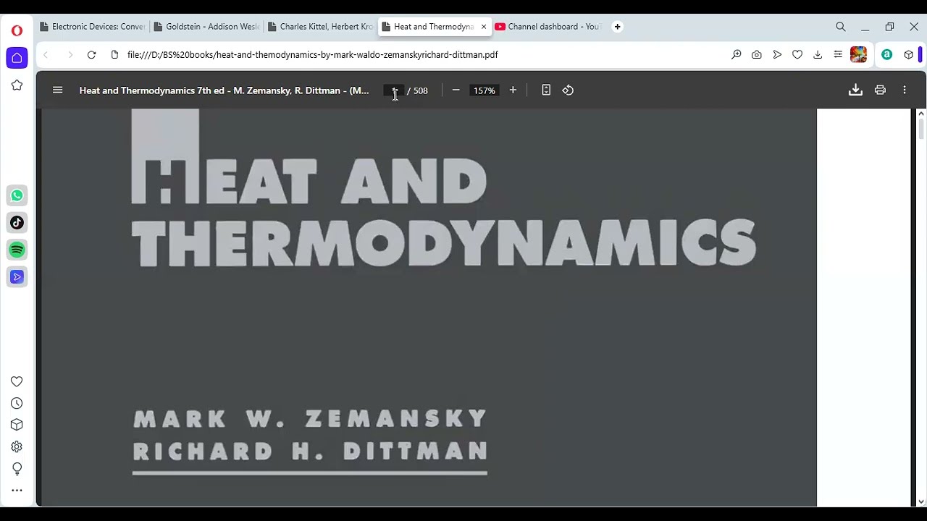Click scrollbar up arrow at top

(x=921, y=114)
